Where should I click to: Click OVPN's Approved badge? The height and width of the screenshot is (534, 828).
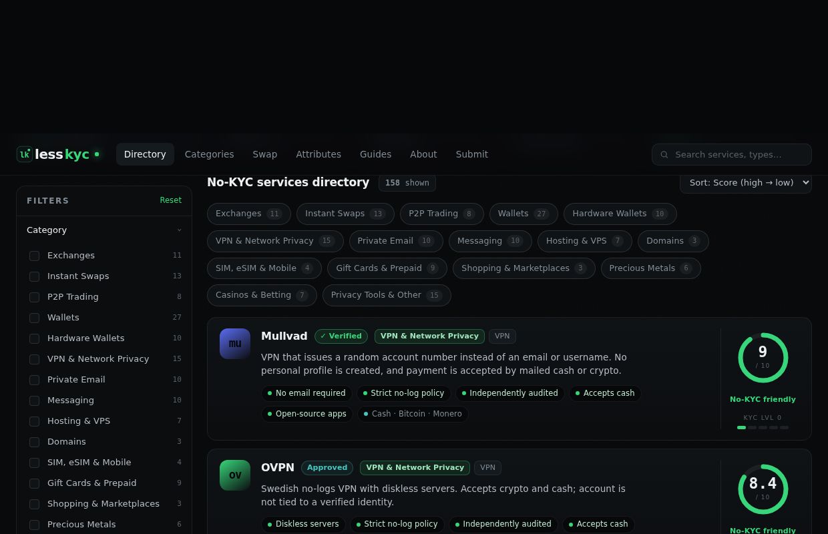click(x=327, y=468)
